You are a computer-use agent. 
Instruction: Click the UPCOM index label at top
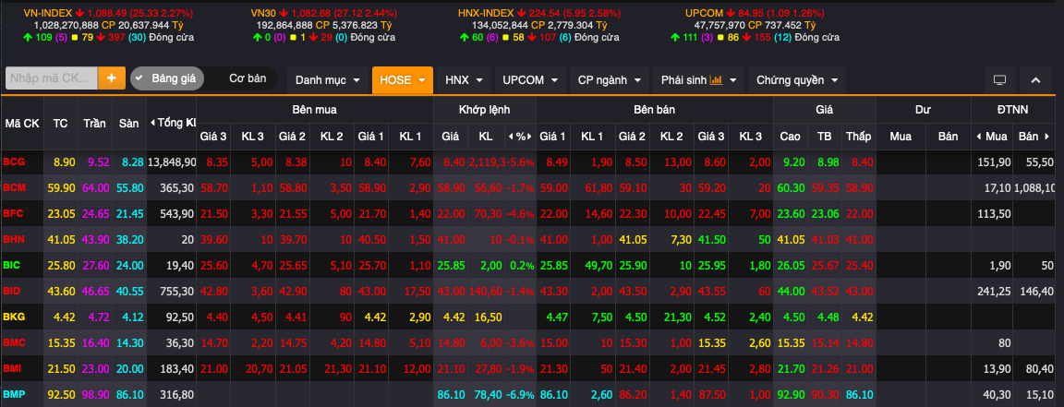pyautogui.click(x=707, y=13)
